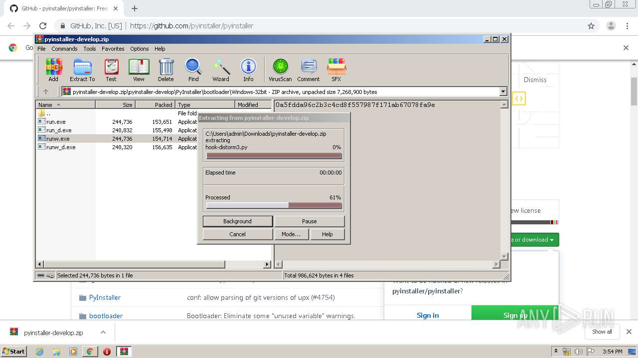This screenshot has height=358, width=638.
Task: Open the file explorer taskbar icon
Action: [x=56, y=352]
